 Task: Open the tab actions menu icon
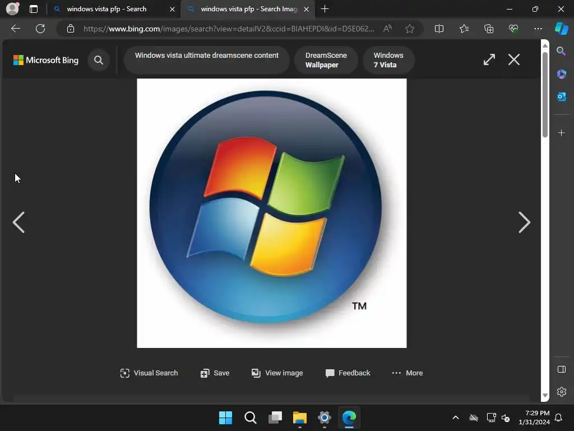[x=33, y=9]
